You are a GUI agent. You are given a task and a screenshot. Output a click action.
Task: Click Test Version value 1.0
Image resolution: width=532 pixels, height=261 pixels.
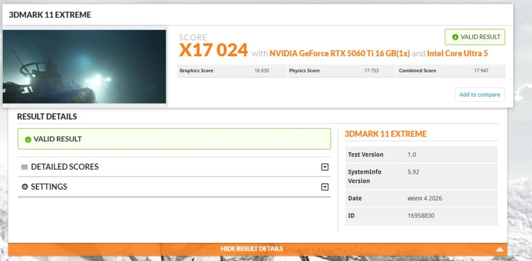pos(412,155)
